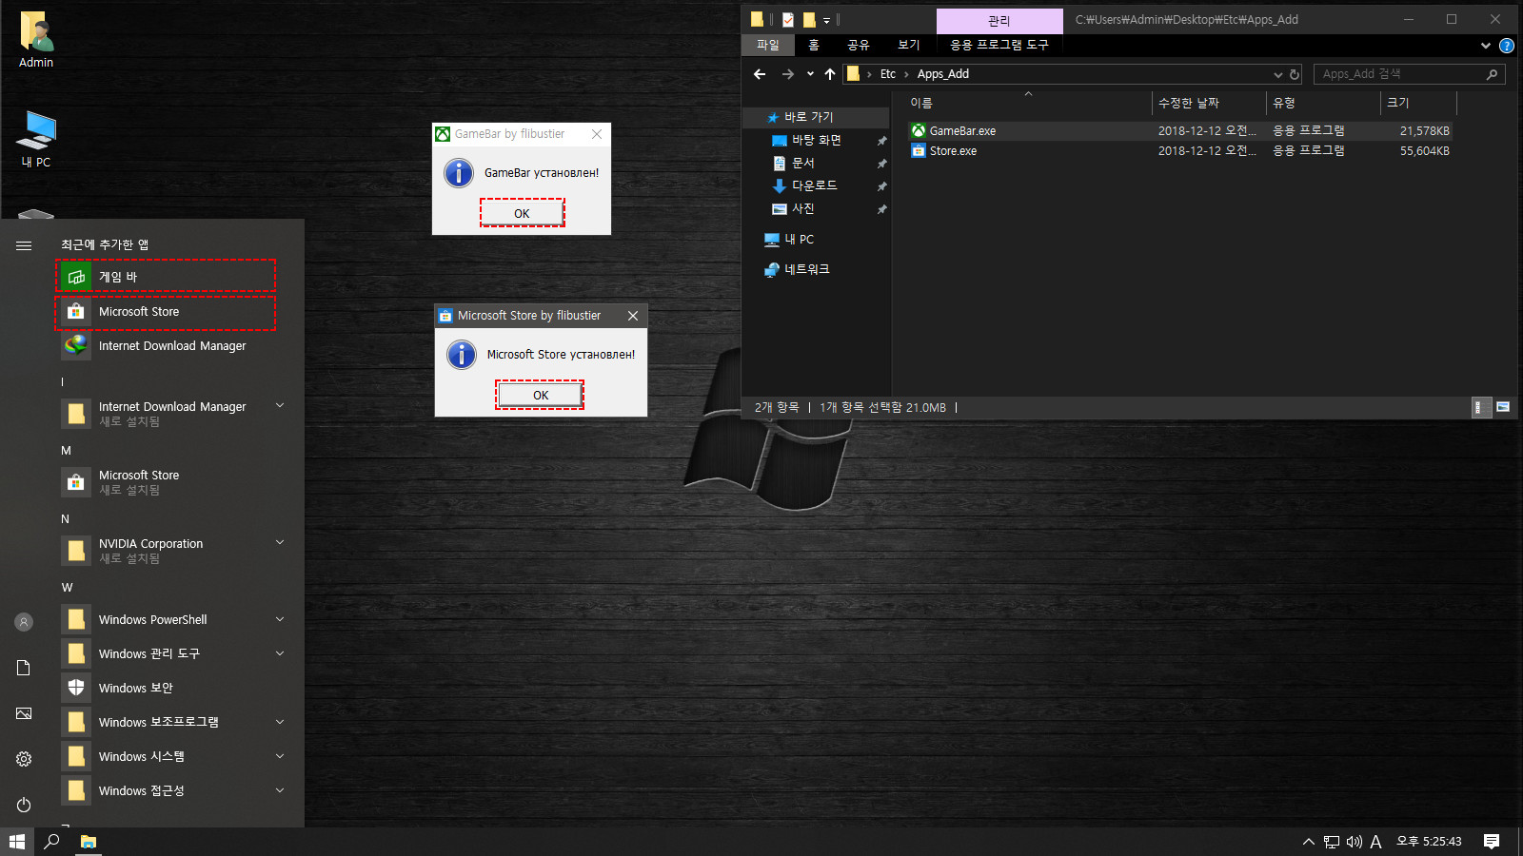The height and width of the screenshot is (856, 1523).
Task: Expand the Windows 관리 도구 folder
Action: (x=280, y=653)
